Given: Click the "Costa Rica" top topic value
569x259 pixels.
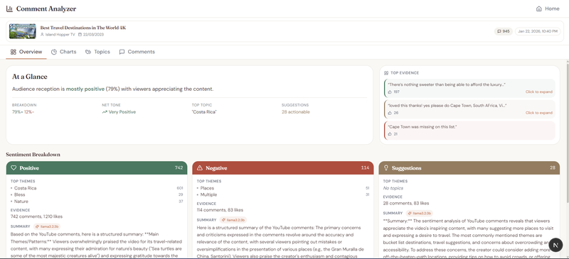Looking at the screenshot, I should (204, 112).
